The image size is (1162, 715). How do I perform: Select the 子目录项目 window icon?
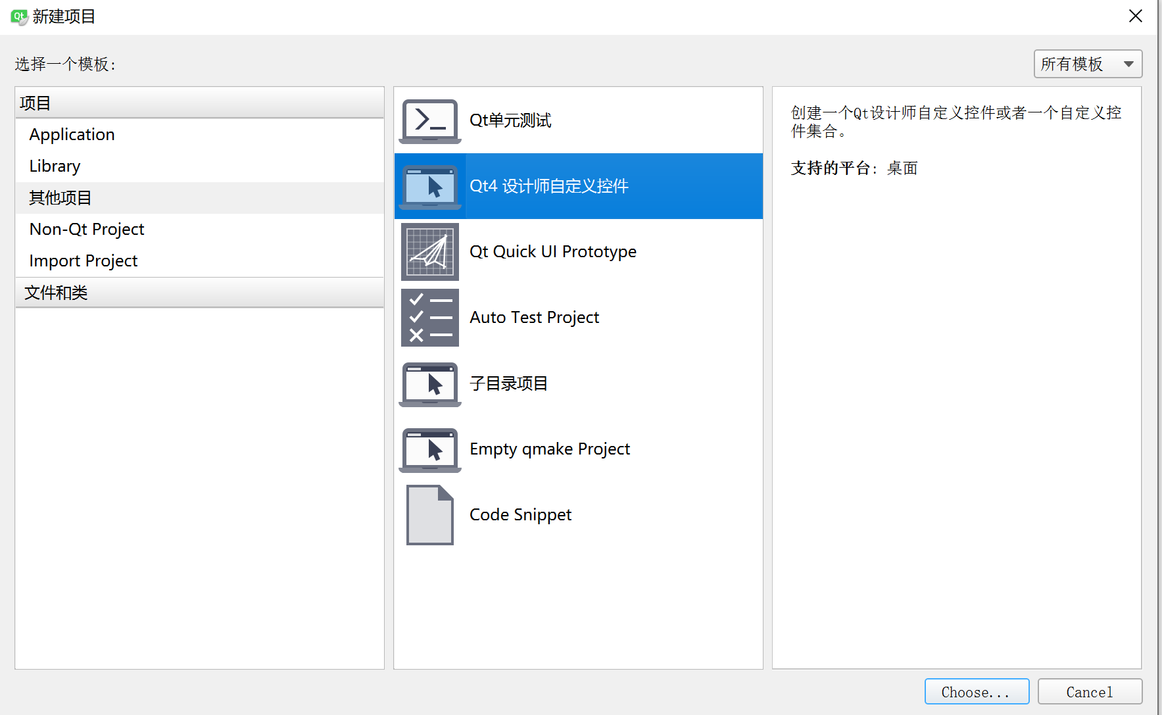click(x=429, y=384)
